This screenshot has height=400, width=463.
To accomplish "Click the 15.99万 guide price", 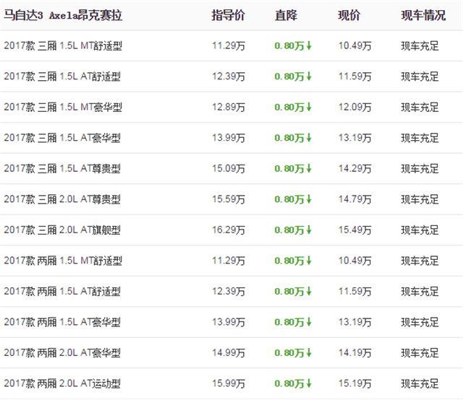I will [x=229, y=383].
